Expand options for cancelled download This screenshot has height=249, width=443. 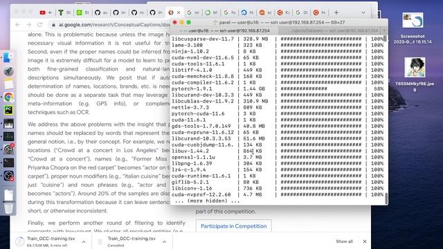pyautogui.click(x=165, y=241)
